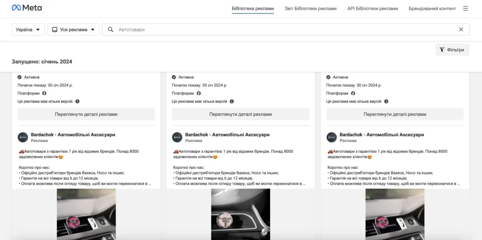
Task: Expand the Уся реклама category dropdown
Action: coord(73,30)
